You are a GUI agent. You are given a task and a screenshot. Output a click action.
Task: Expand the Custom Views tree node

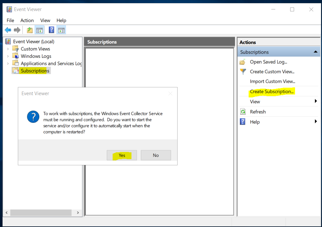click(8, 49)
